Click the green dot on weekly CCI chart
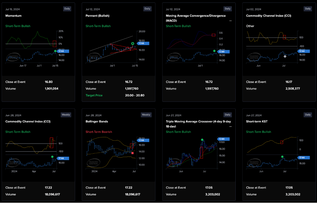 click(x=52, y=157)
